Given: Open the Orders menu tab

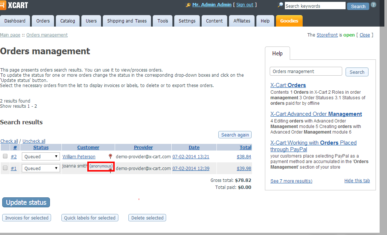Looking at the screenshot, I should tap(43, 21).
